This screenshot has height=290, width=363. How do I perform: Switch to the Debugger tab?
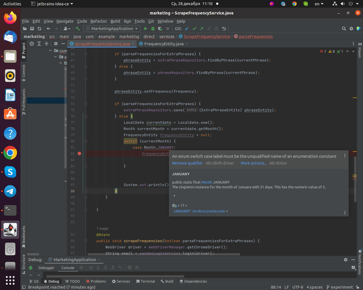coord(47,268)
